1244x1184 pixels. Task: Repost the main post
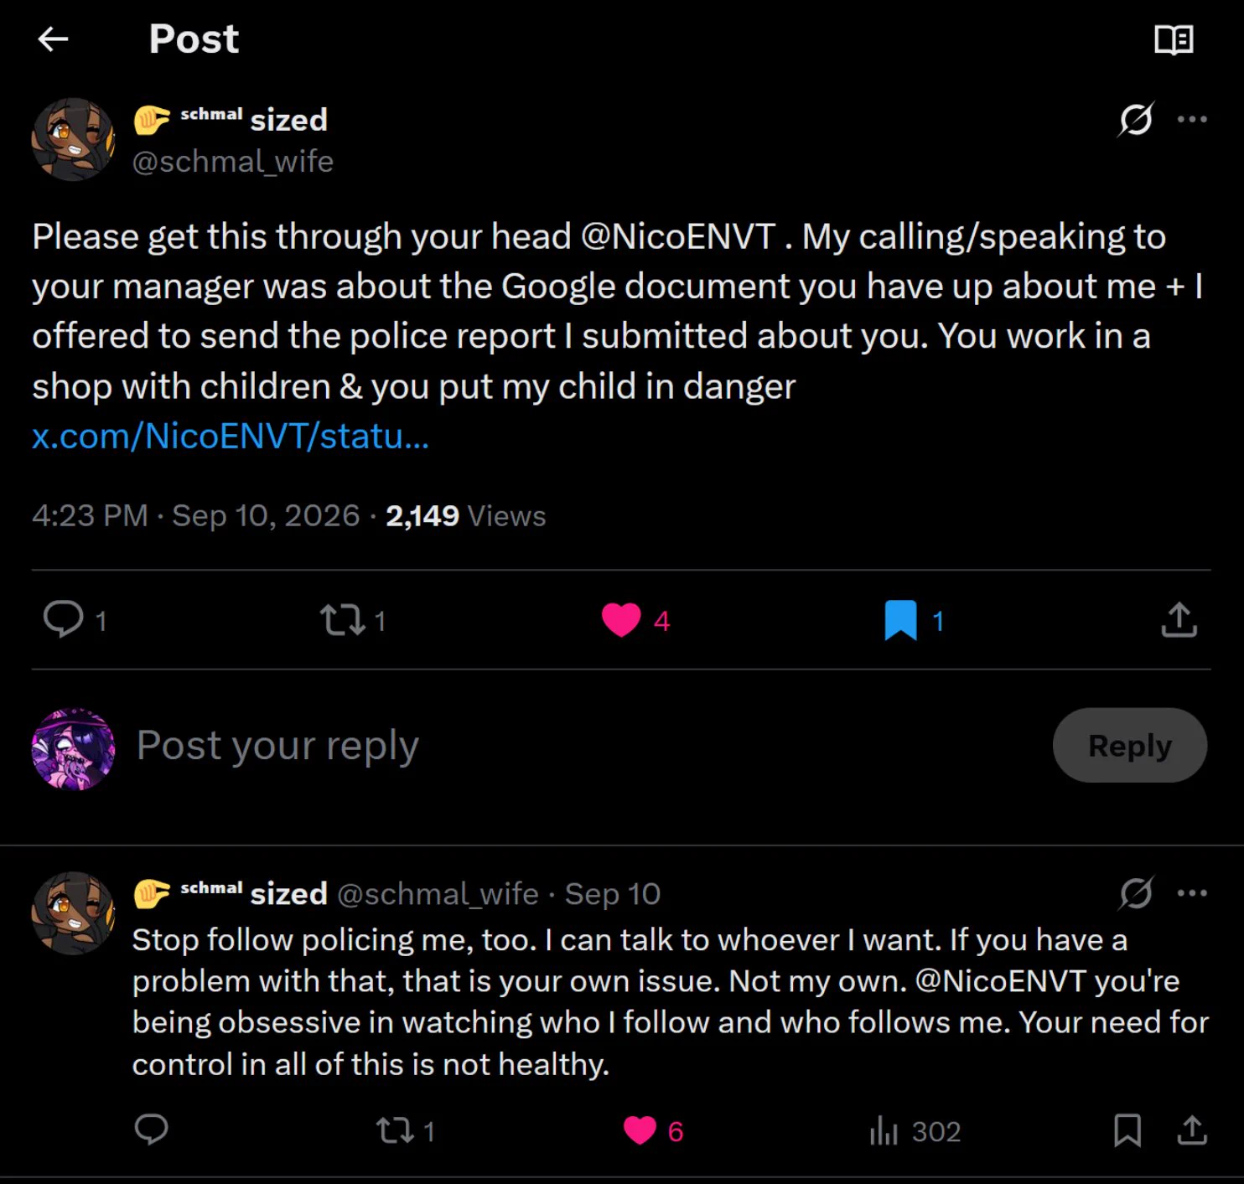[x=342, y=620]
